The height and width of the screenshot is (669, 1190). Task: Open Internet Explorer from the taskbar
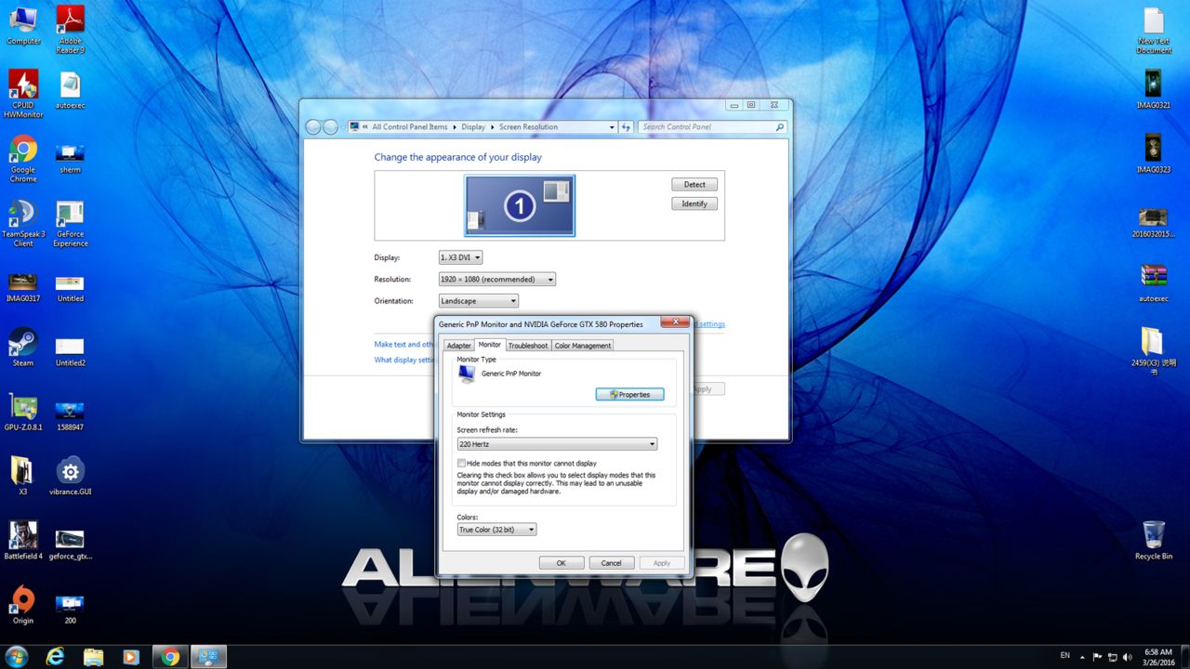(56, 657)
